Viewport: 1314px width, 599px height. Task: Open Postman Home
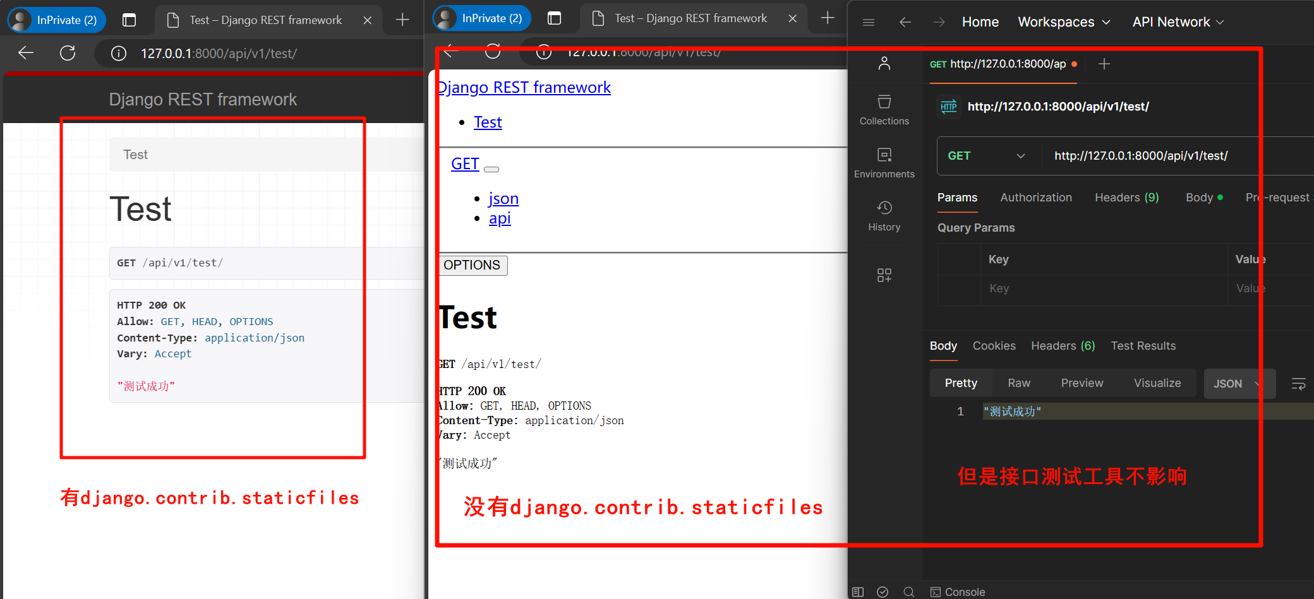980,22
